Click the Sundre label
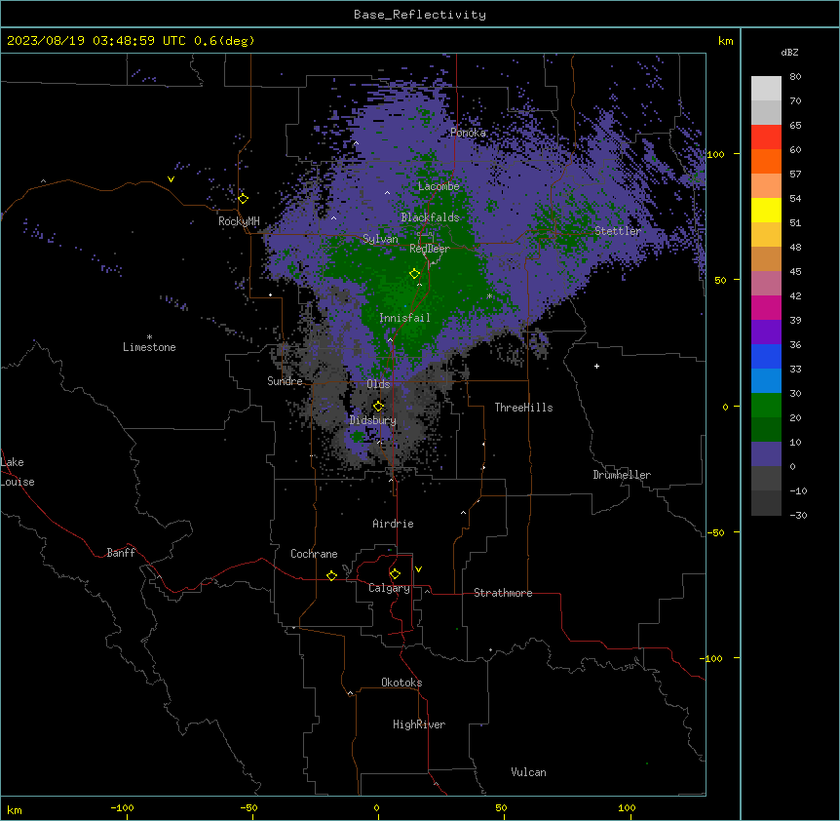840x821 pixels. coord(285,381)
